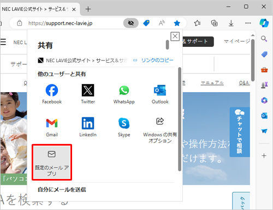
Task: Click the blue favorite star
Action: [177, 23]
